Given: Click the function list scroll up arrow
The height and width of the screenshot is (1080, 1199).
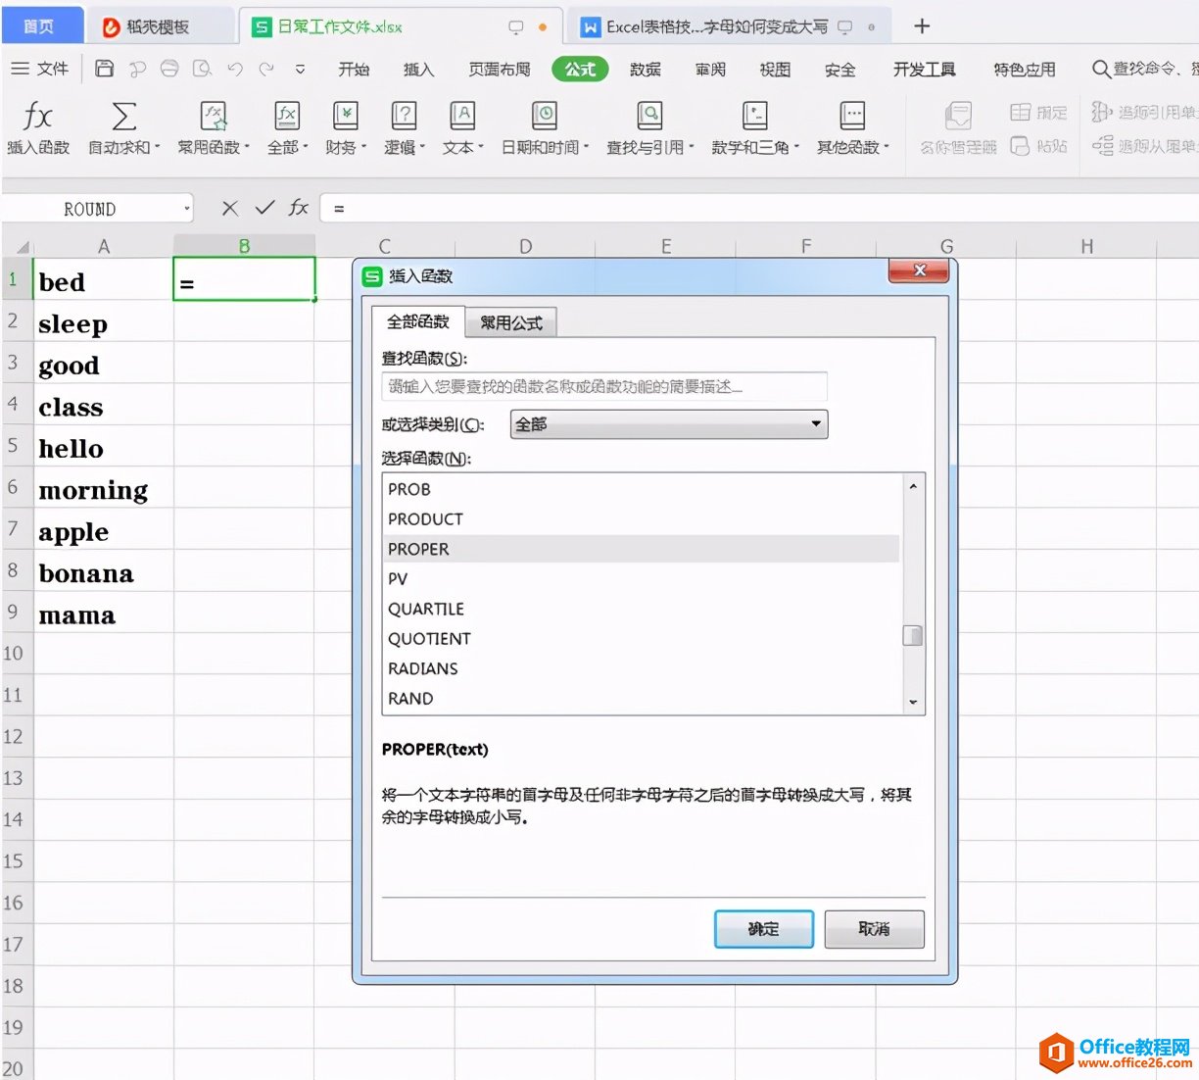Looking at the screenshot, I should [x=913, y=486].
